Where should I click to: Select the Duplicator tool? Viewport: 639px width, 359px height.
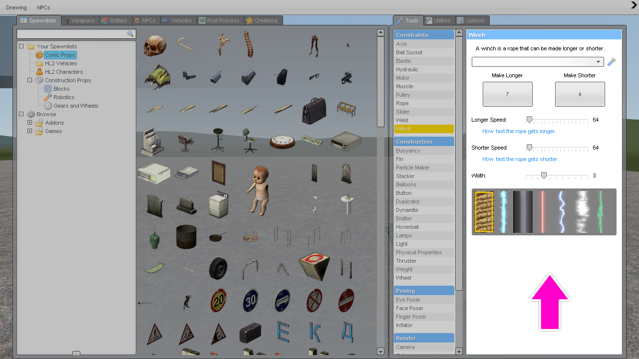[424, 201]
